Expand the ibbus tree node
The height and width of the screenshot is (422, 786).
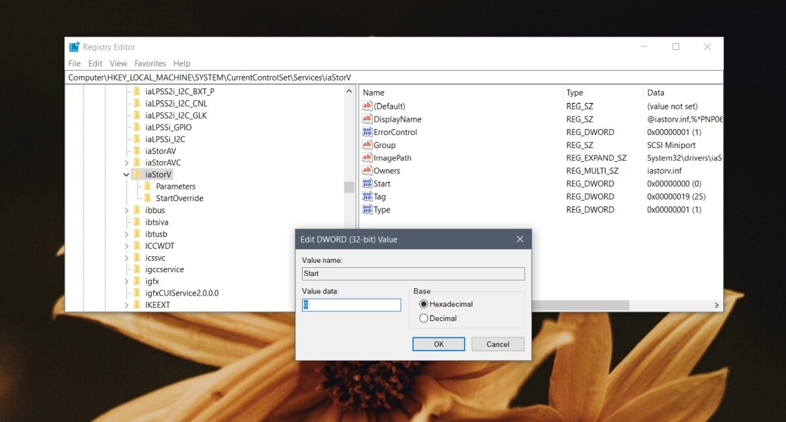click(126, 210)
